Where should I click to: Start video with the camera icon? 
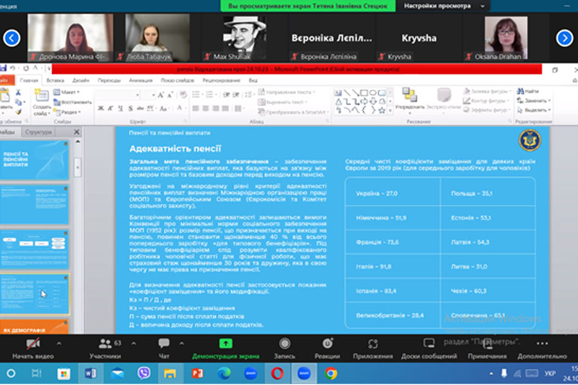tap(32, 343)
